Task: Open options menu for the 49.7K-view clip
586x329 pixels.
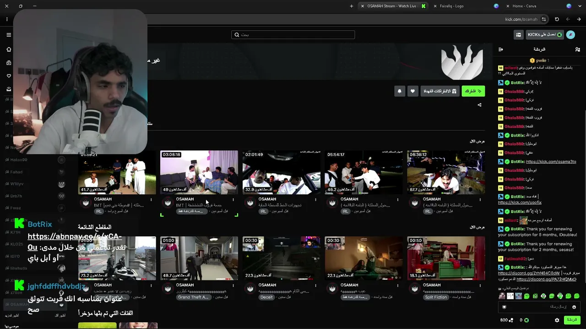Action: [x=233, y=285]
